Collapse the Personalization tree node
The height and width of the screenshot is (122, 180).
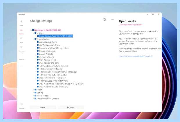33,39
